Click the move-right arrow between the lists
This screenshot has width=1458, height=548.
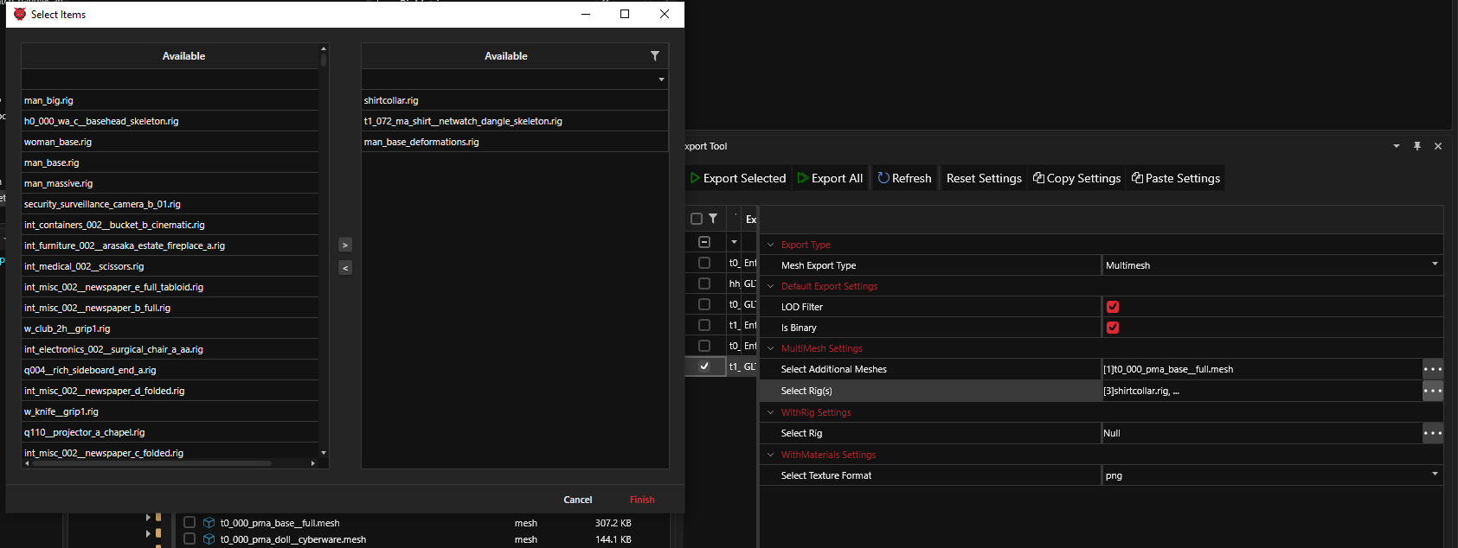click(345, 245)
